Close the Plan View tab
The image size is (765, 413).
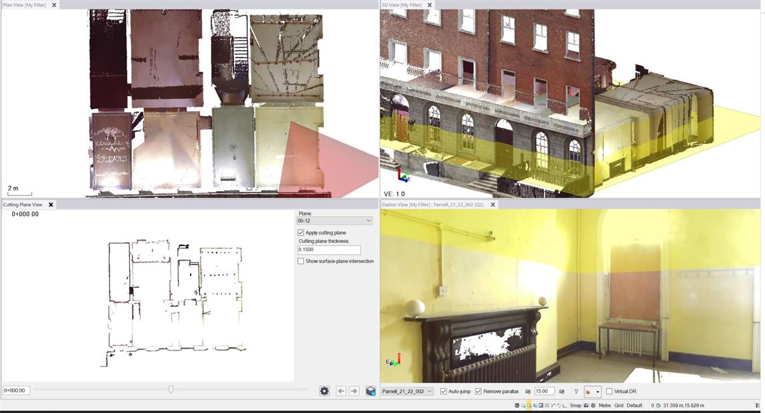54,4
